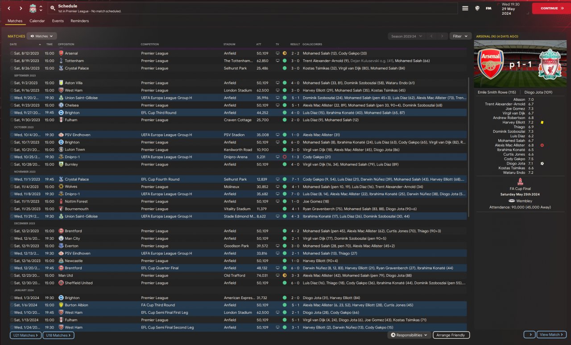Tick the selector for the 10/7/2023 Brighton match
Viewport: 571px width, 345px height.
(12, 142)
